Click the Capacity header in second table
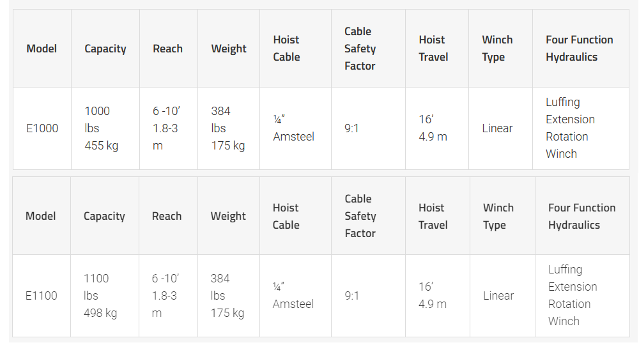Image resolution: width=639 pixels, height=345 pixels. [x=104, y=216]
